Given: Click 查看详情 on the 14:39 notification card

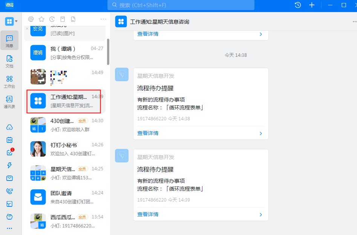Looking at the screenshot, I should coord(148,214).
